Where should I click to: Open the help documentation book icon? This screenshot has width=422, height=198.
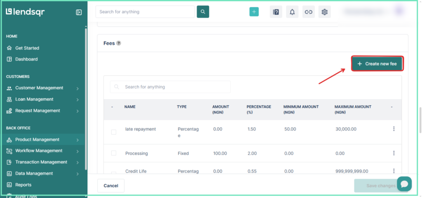[276, 12]
